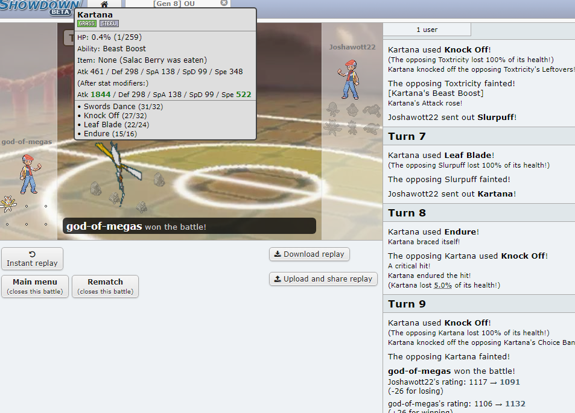This screenshot has height=413, width=575.
Task: Click the 'Turn 9' heading in the log
Action: click(x=407, y=304)
